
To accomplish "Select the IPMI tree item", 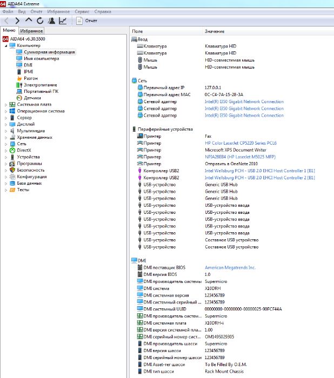I will pos(29,72).
